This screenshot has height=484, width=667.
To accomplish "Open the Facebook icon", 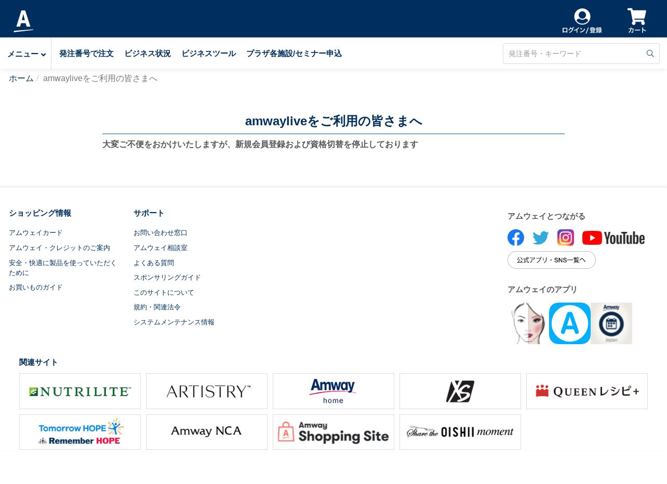I will click(516, 238).
